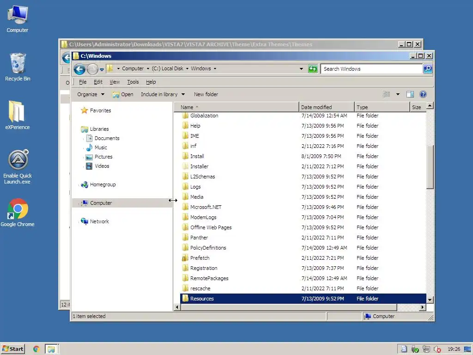Expand the Organize dropdown
The height and width of the screenshot is (355, 473).
pos(91,94)
